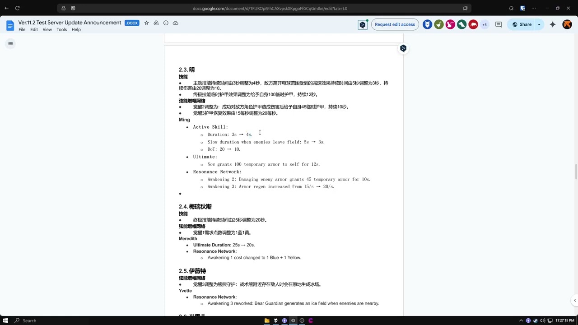Click the text 'Duration: 3s → 4s.'
The width and height of the screenshot is (578, 325).
pos(230,135)
